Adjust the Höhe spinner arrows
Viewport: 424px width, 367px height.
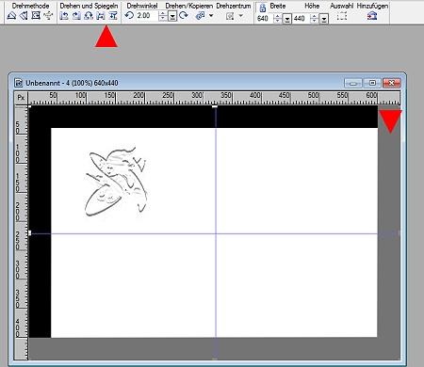(314, 19)
